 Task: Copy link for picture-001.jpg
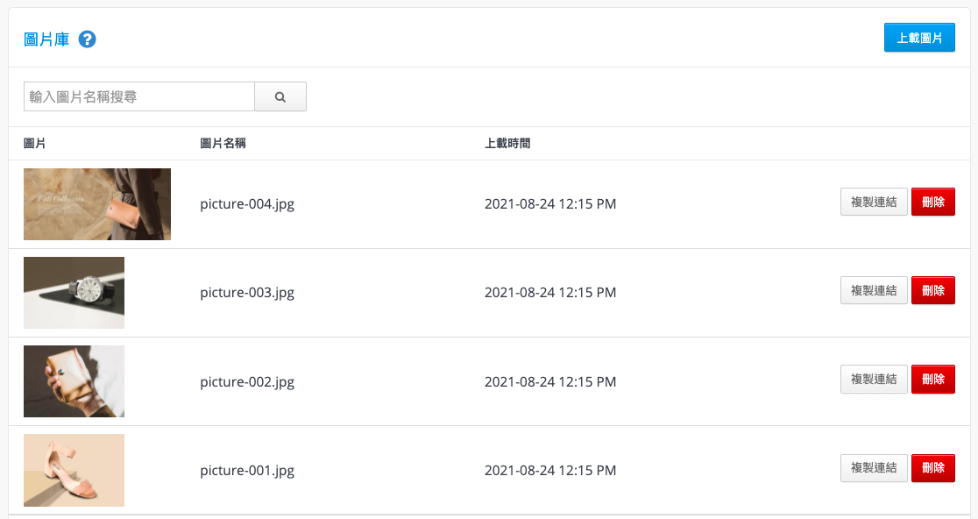click(x=874, y=468)
